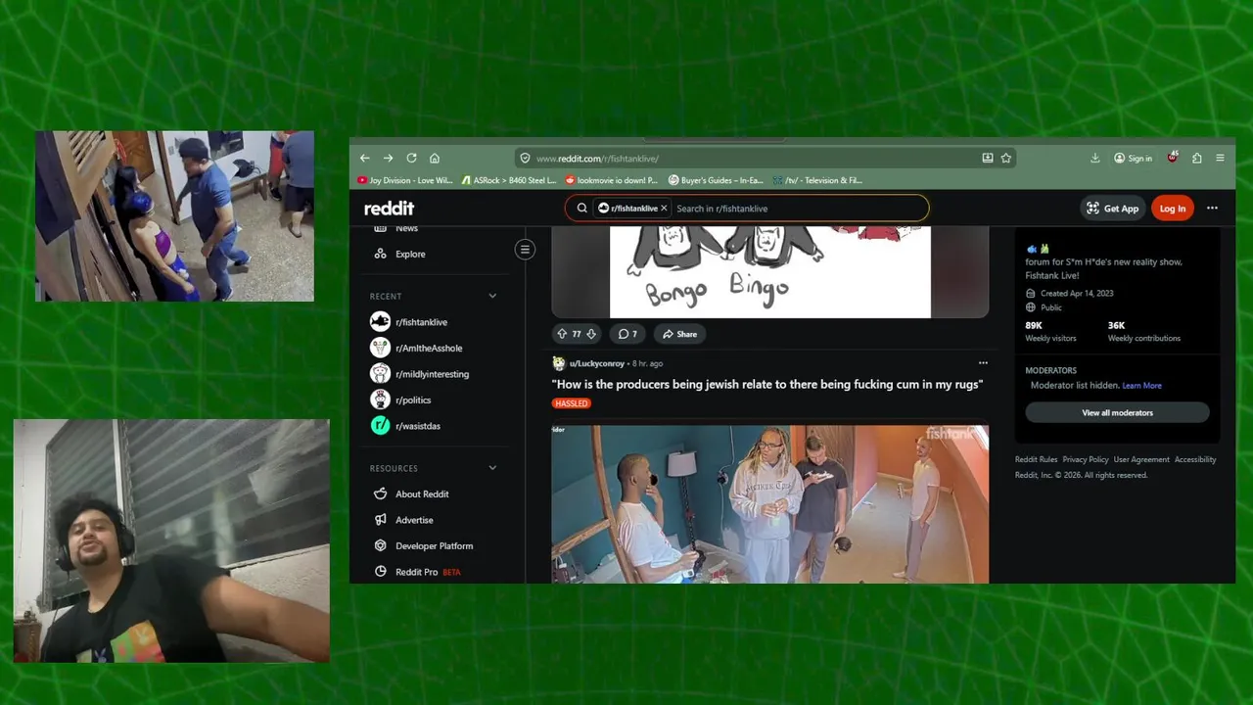
Task: Open Accessibility link
Action: point(1195,459)
